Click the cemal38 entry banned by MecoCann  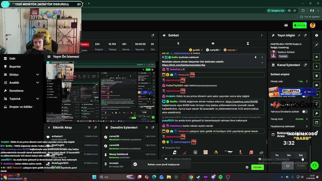pyautogui.click(x=129, y=138)
